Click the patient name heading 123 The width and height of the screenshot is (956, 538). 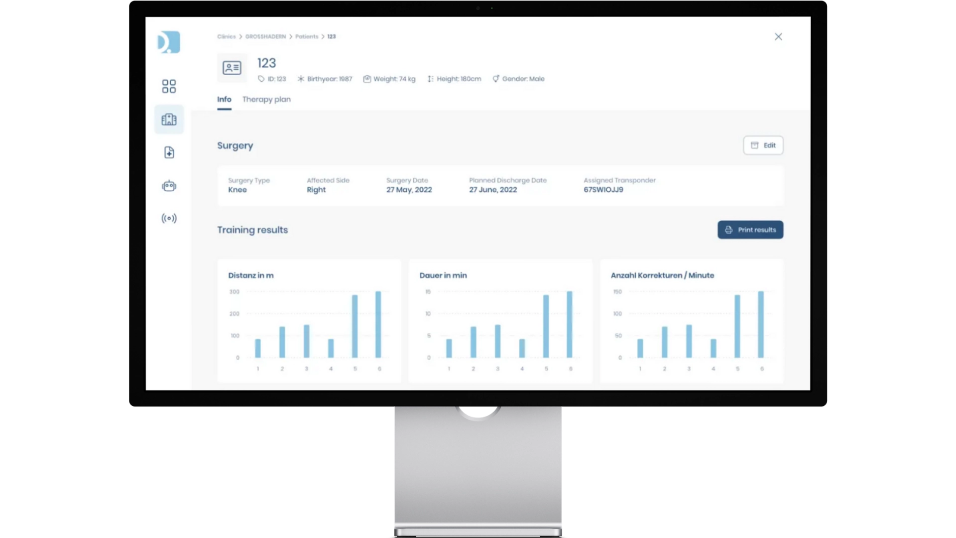tap(266, 63)
